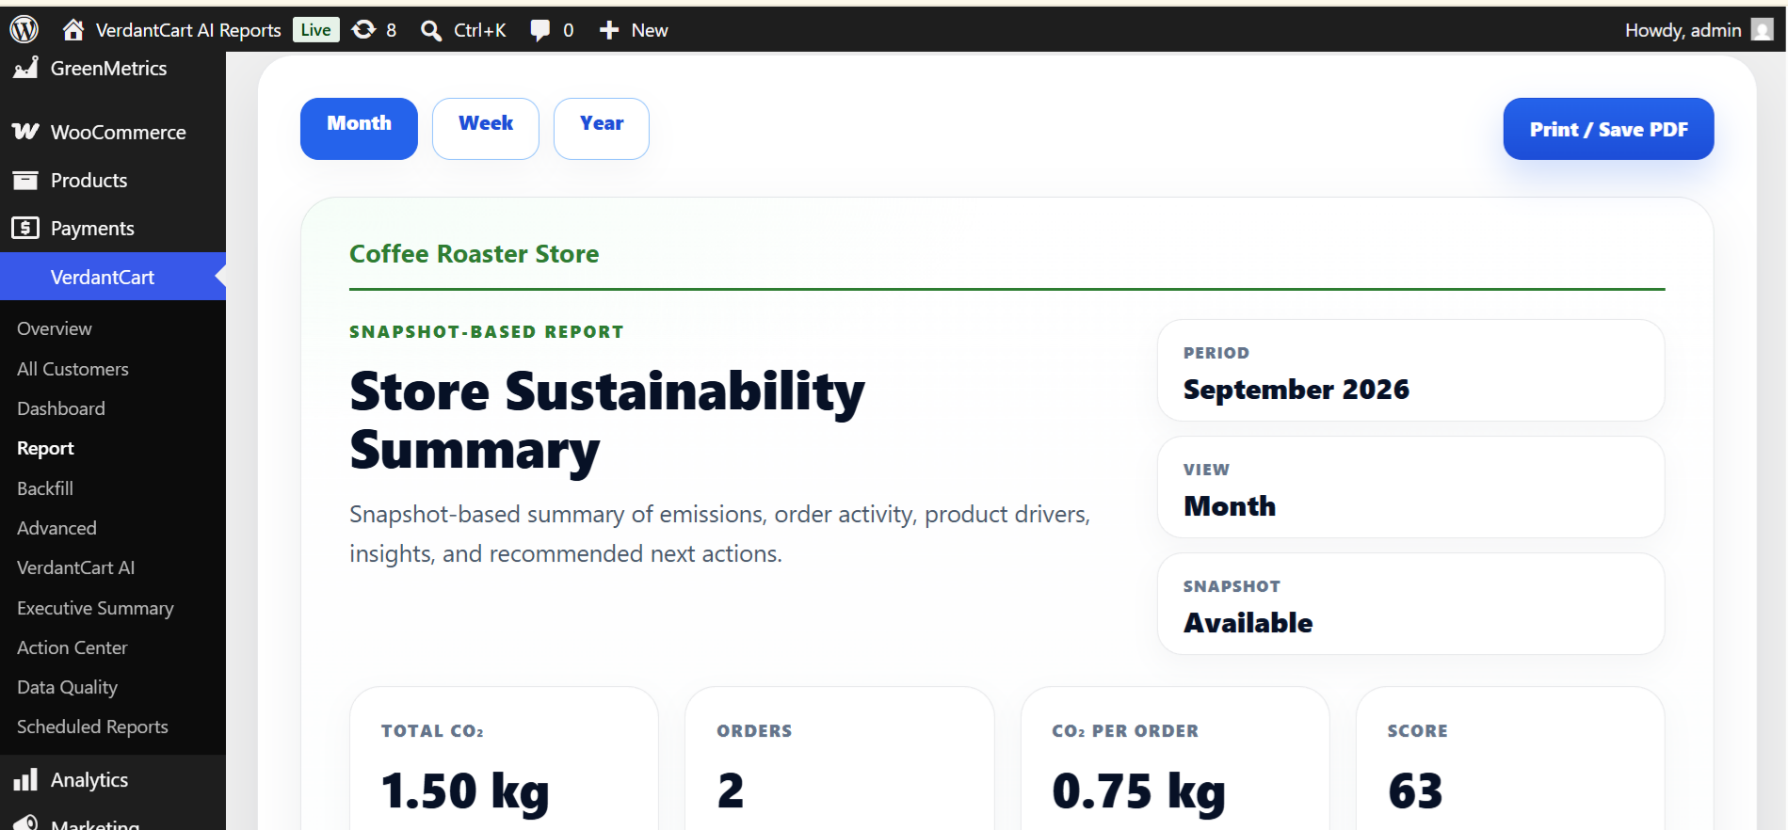Open the Action Center submenu page
This screenshot has width=1788, height=830.
72,647
